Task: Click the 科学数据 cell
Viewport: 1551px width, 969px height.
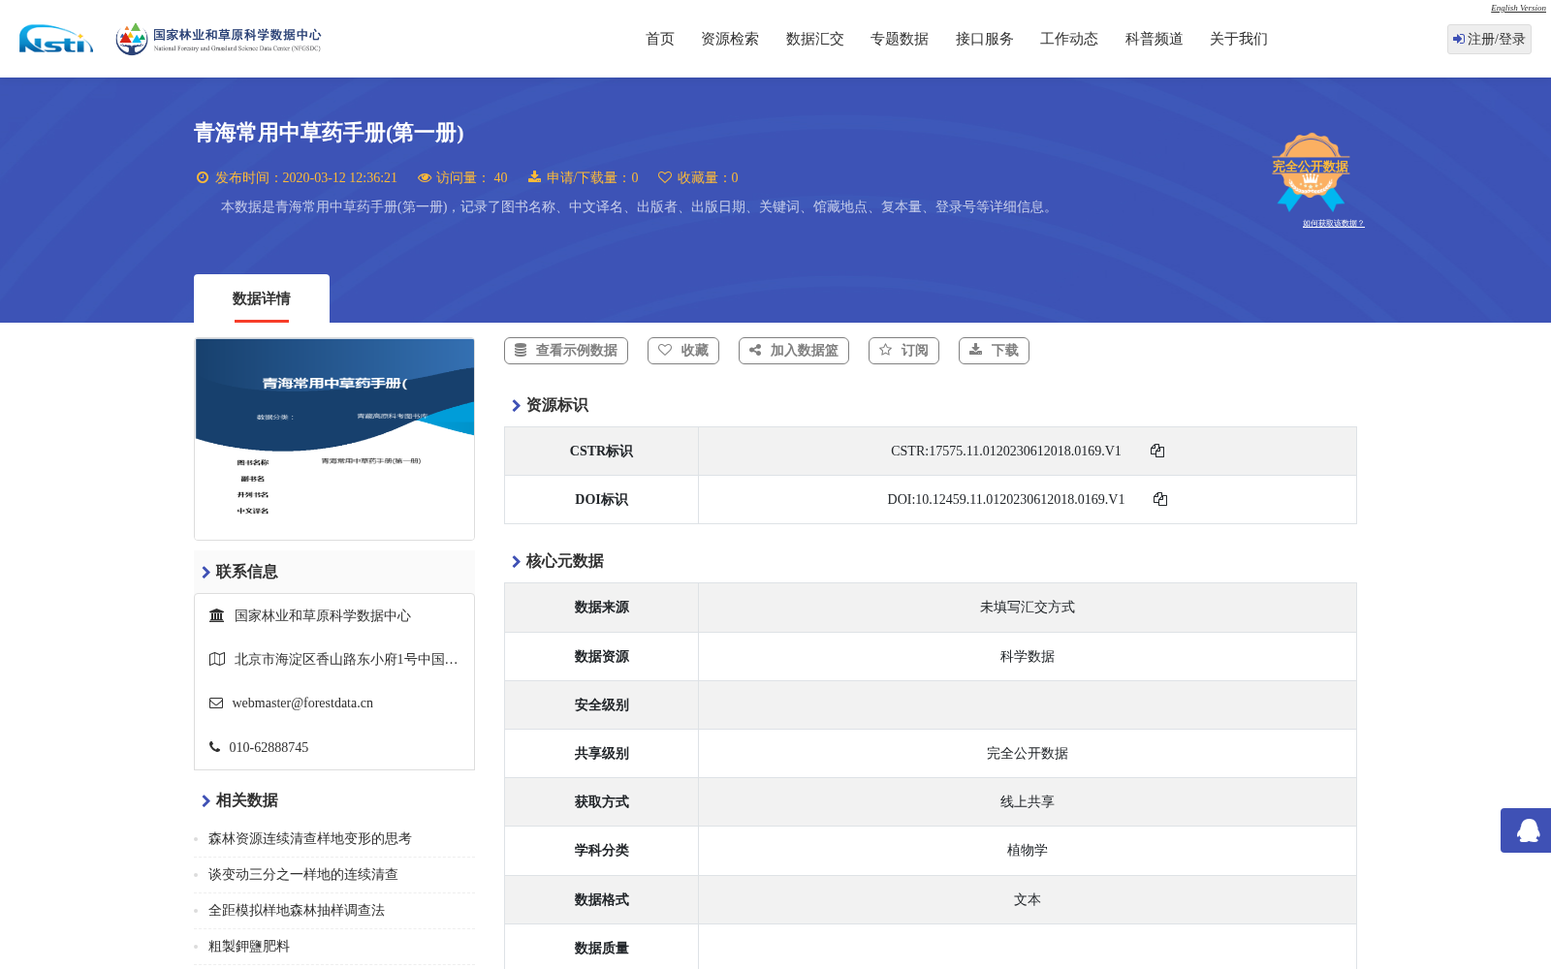Action: click(1028, 657)
